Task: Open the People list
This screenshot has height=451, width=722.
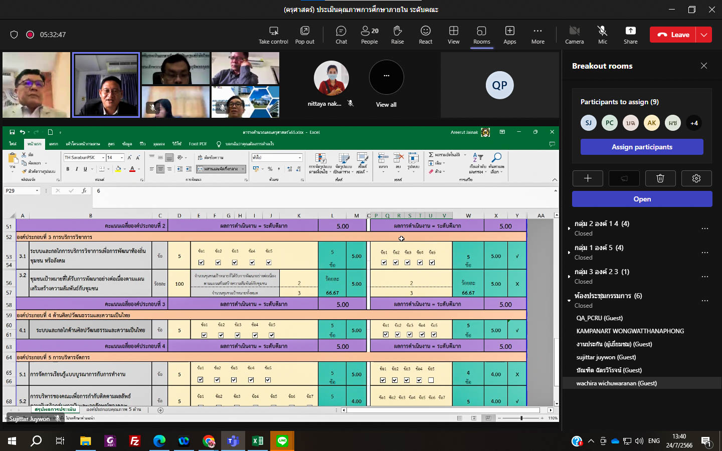Action: [370, 35]
